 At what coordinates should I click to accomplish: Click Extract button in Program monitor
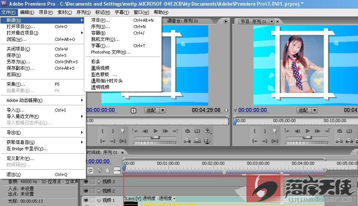click(x=349, y=141)
